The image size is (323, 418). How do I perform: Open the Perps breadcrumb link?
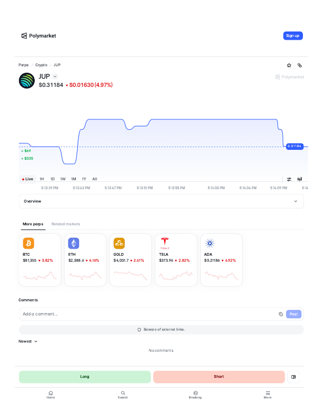23,65
